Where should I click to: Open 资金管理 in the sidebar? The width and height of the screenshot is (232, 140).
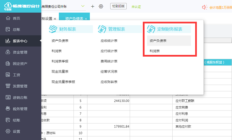(21, 52)
